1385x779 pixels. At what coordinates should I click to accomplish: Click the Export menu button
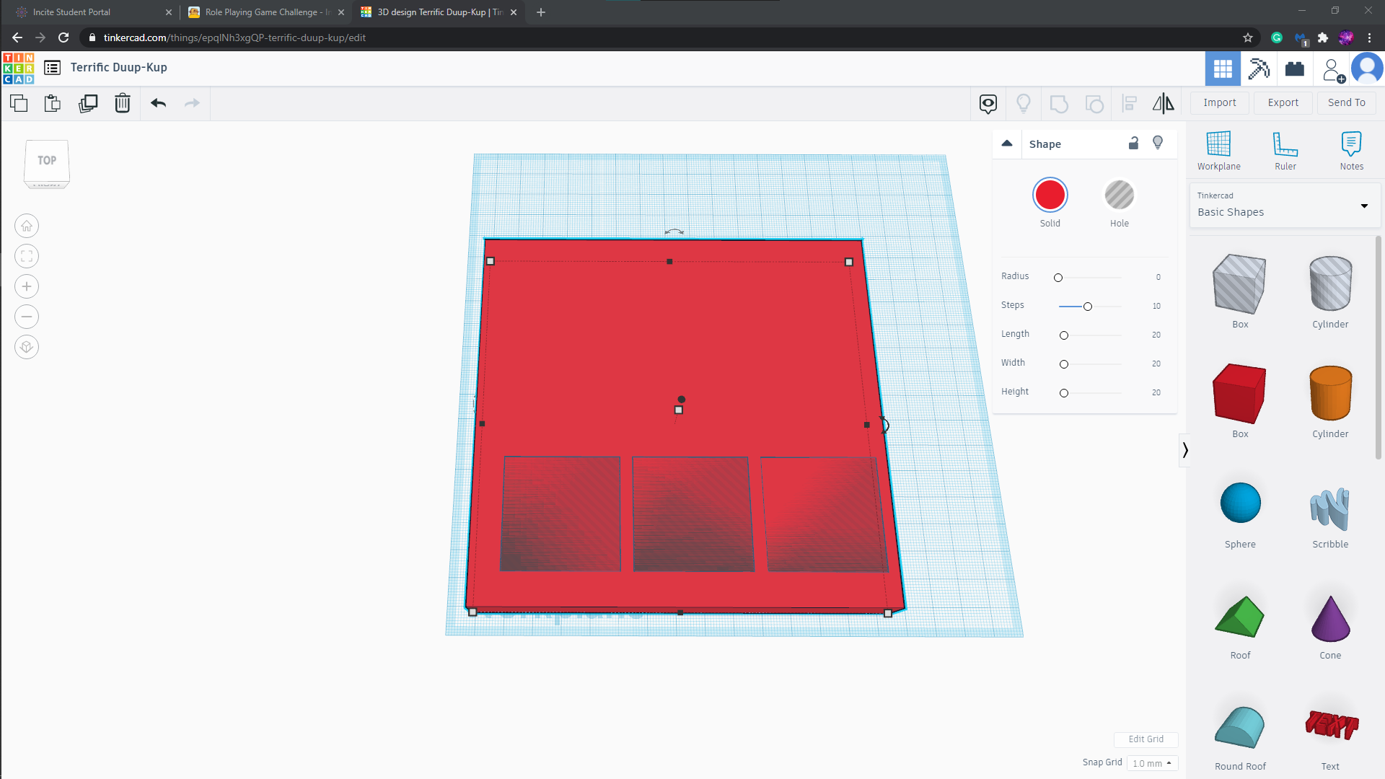coord(1283,102)
